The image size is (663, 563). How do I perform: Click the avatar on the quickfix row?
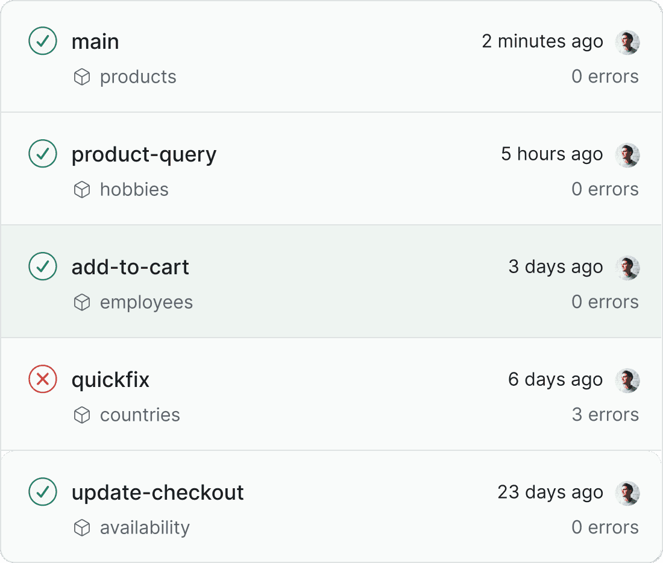point(627,379)
